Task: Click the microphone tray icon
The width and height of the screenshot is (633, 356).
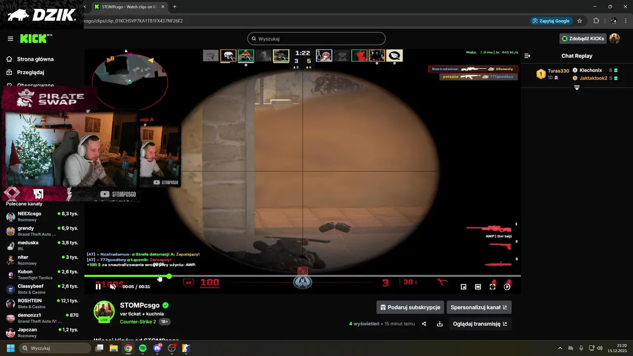Action: tap(581, 348)
